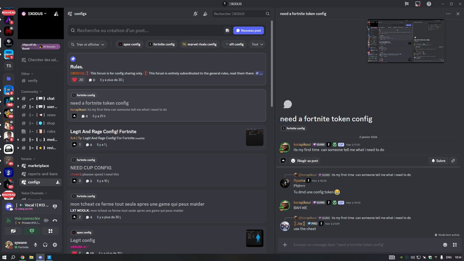Collapse the Voice Channels category
The image size is (464, 261).
click(x=33, y=193)
